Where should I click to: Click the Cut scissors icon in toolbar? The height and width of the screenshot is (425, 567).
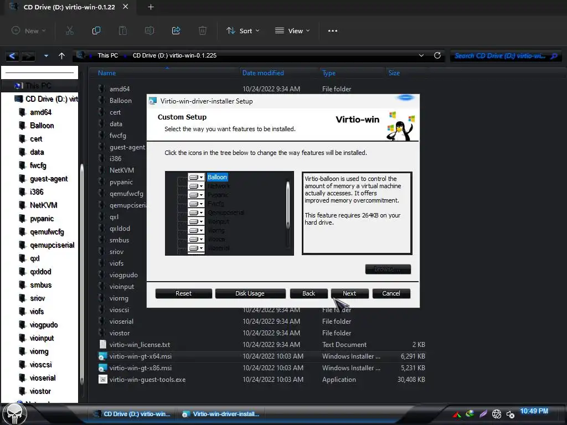click(70, 31)
